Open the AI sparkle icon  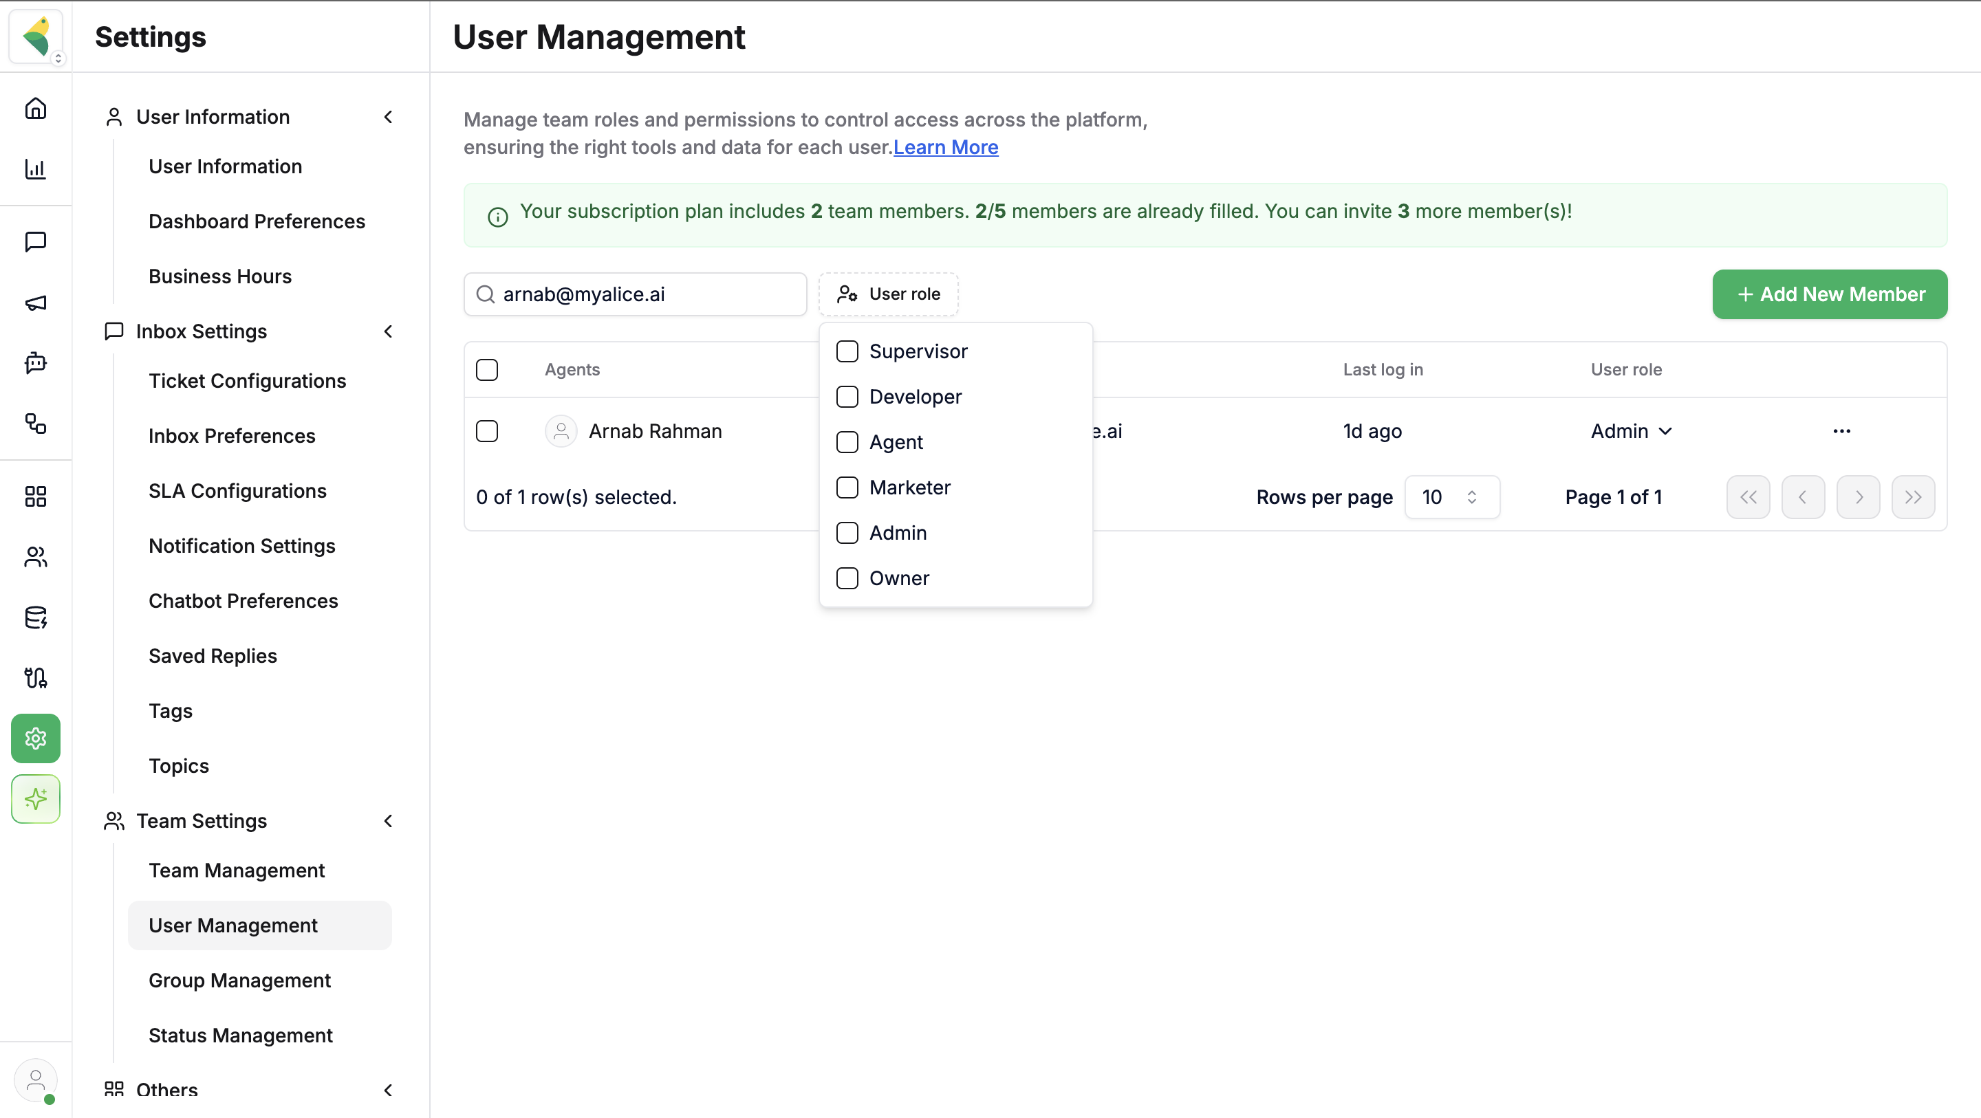tap(35, 799)
